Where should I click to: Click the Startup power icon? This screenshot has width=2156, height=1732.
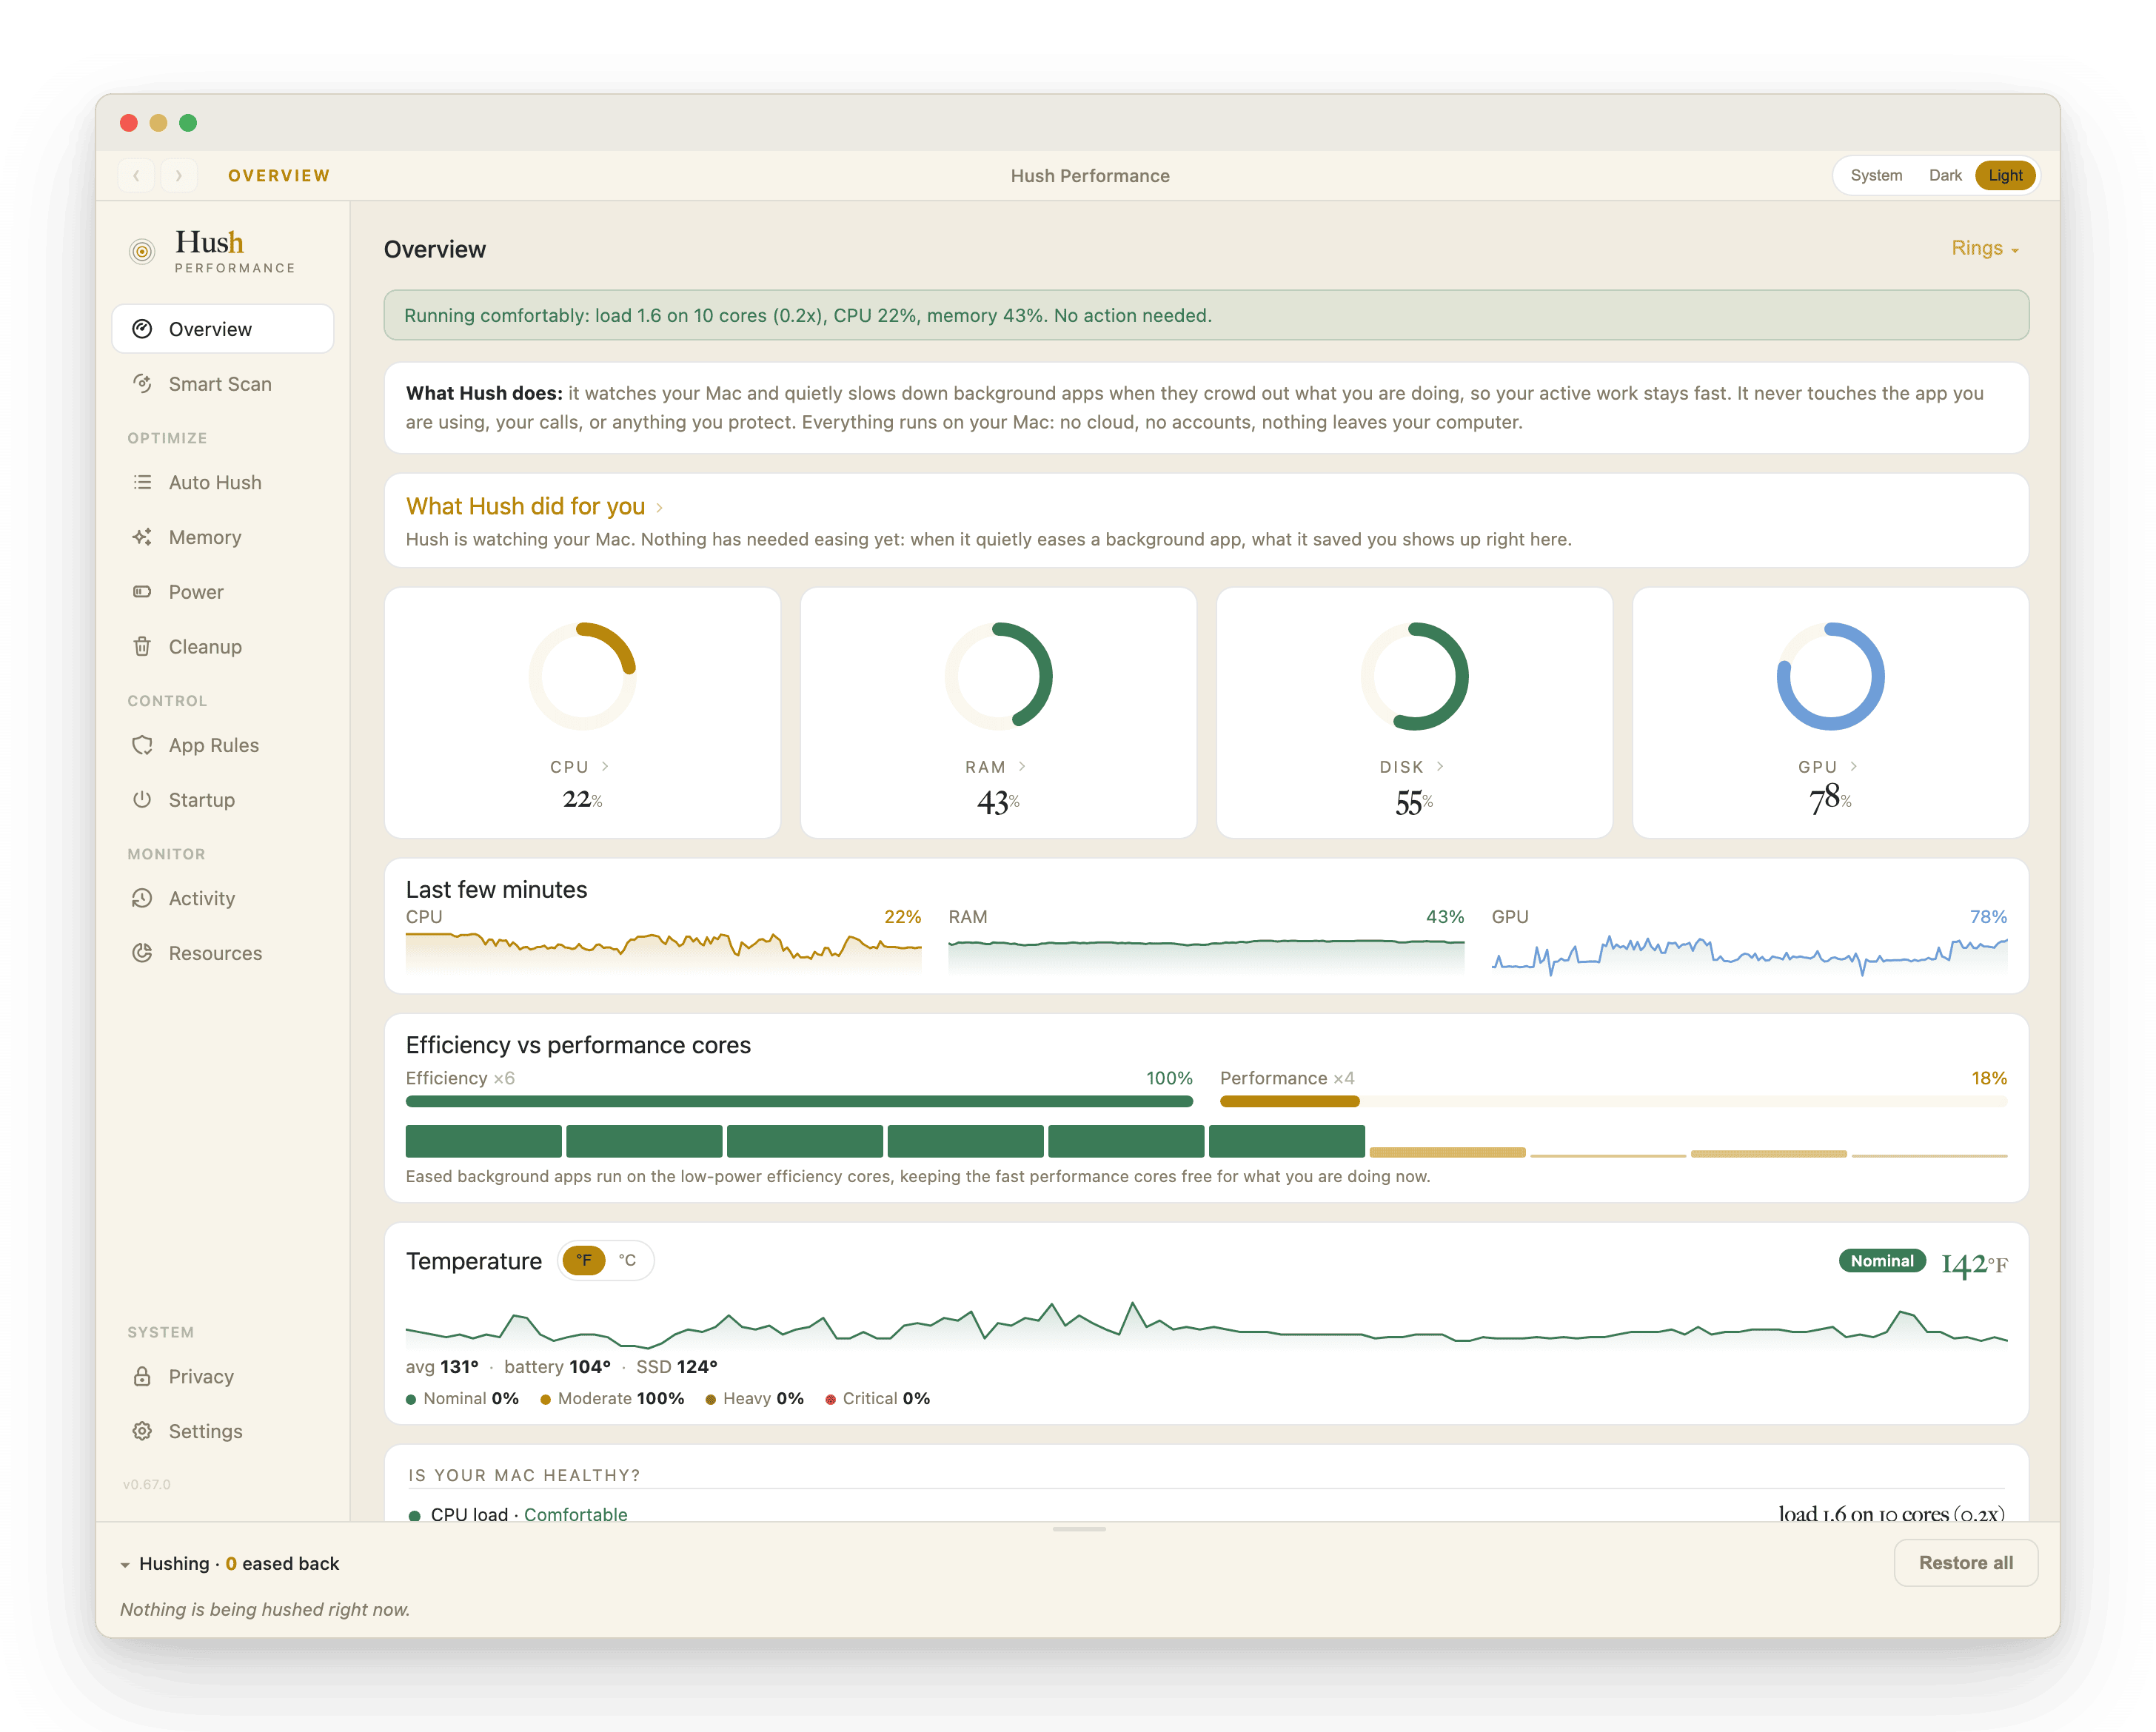pos(142,800)
